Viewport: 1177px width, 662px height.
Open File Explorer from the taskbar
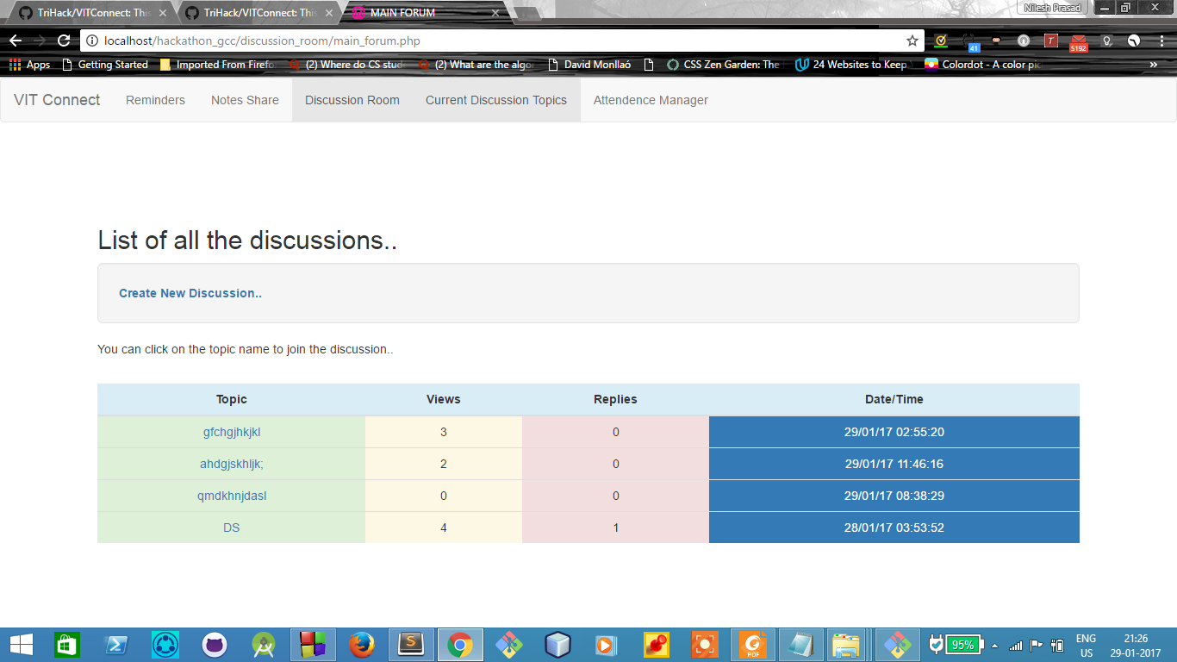point(847,644)
